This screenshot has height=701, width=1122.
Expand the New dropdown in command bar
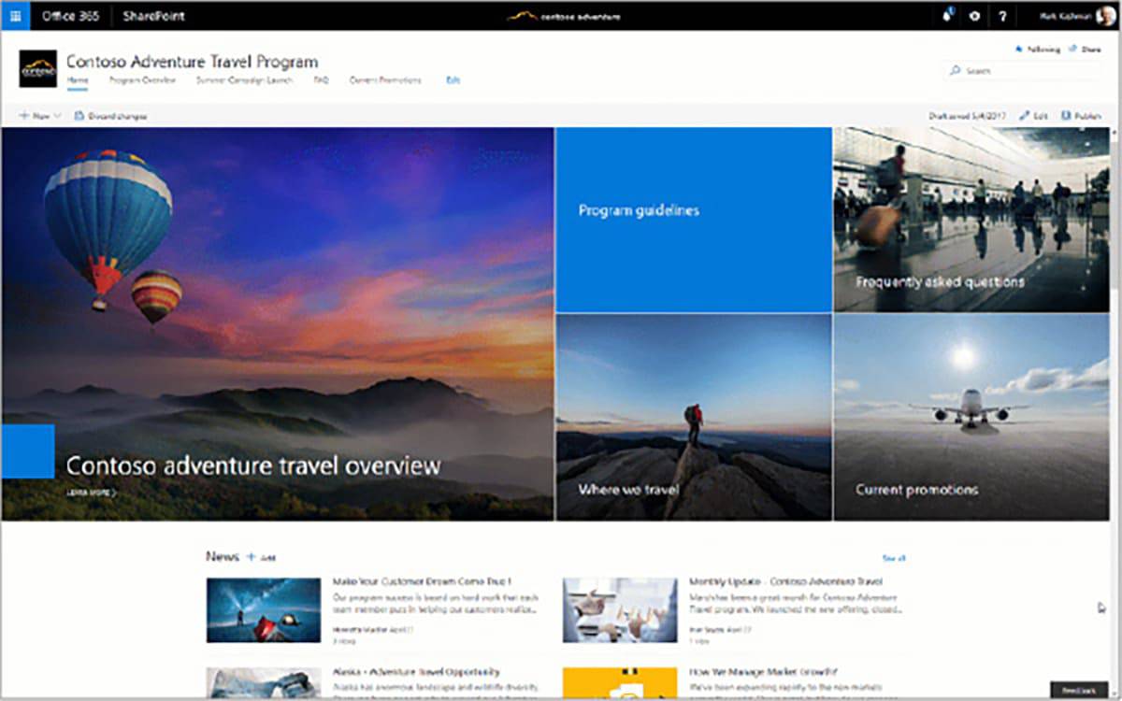pos(39,116)
